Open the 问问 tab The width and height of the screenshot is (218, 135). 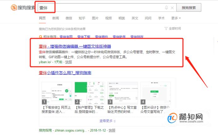click(148, 18)
